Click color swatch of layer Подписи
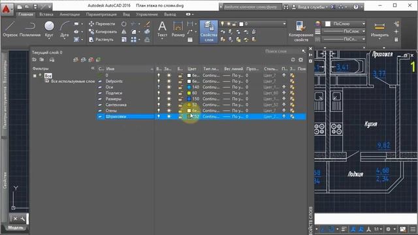418x235 pixels. click(189, 93)
